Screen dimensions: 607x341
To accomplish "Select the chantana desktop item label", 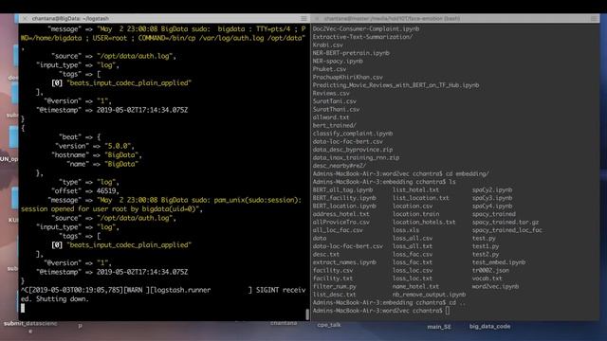I will tap(284, 323).
